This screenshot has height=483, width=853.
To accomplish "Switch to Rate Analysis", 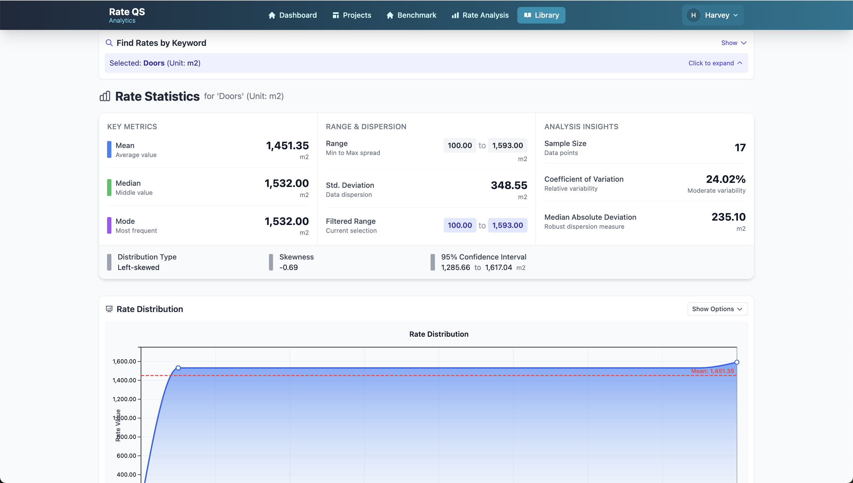I will click(480, 15).
